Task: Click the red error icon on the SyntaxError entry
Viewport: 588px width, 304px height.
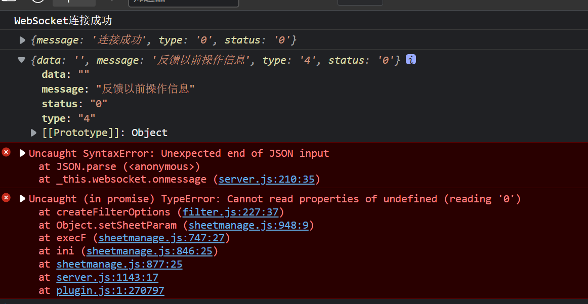Action: coord(6,152)
